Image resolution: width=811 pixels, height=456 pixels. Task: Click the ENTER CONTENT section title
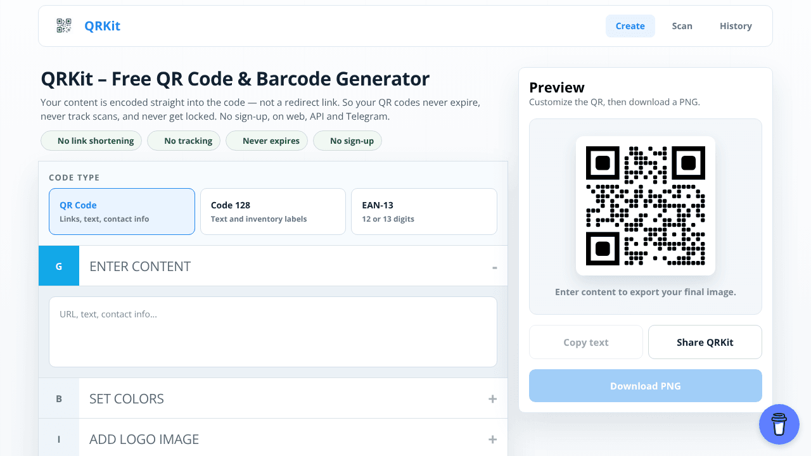(x=140, y=267)
